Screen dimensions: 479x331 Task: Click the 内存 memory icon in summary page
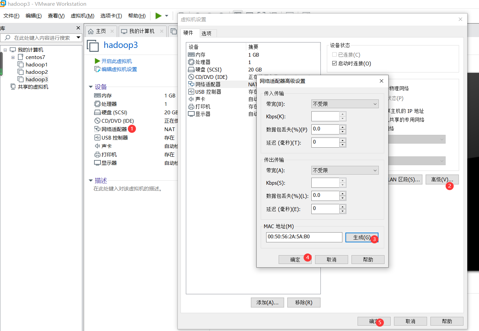coord(97,96)
